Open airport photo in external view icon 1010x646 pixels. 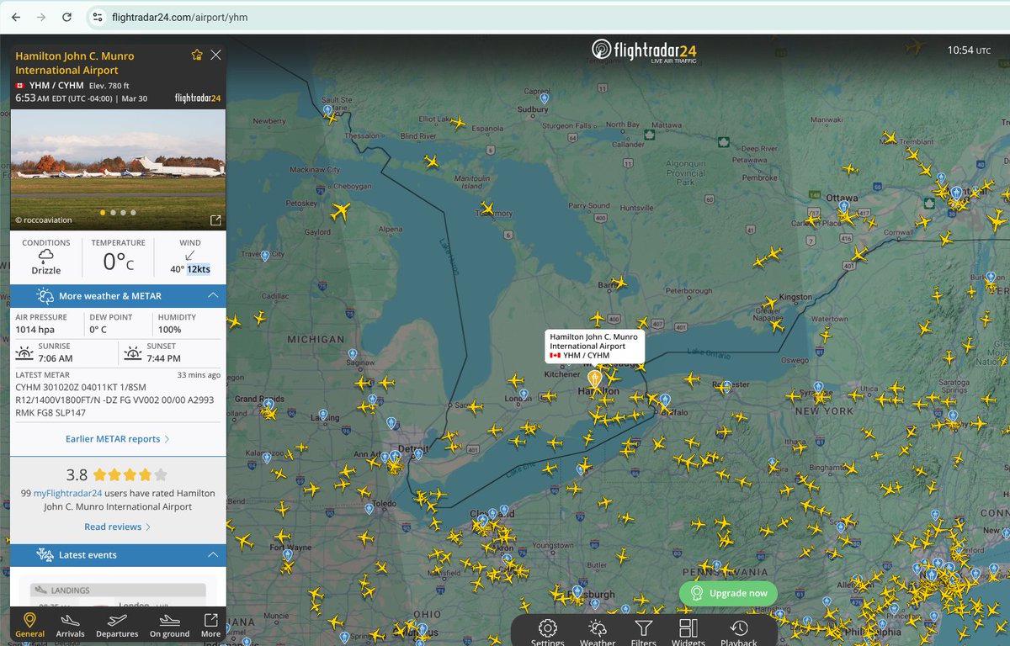coord(215,220)
